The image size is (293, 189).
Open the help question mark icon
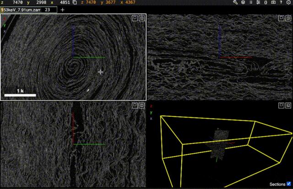coord(280,2)
